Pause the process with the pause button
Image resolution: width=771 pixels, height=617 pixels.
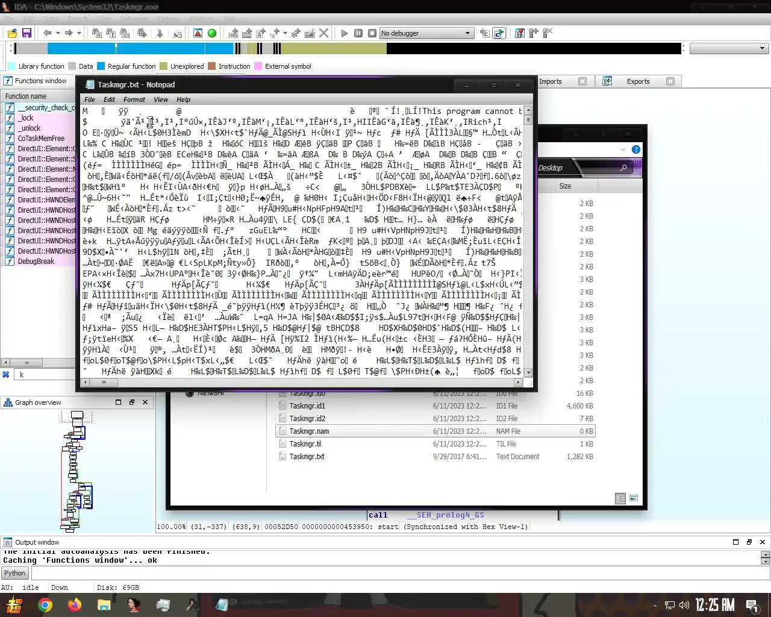358,33
